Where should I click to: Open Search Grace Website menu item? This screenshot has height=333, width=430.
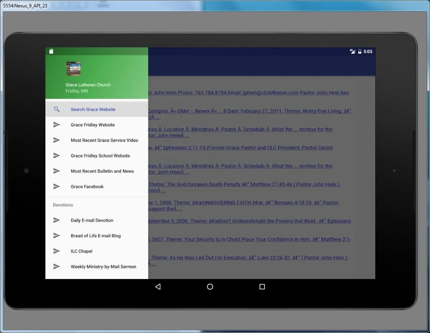click(97, 109)
